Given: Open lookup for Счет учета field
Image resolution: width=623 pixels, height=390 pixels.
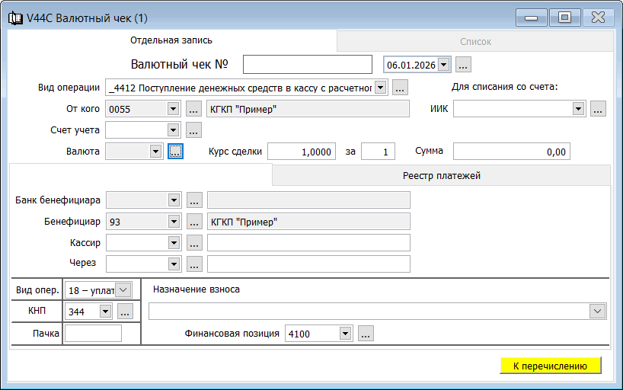Looking at the screenshot, I should pyautogui.click(x=193, y=130).
